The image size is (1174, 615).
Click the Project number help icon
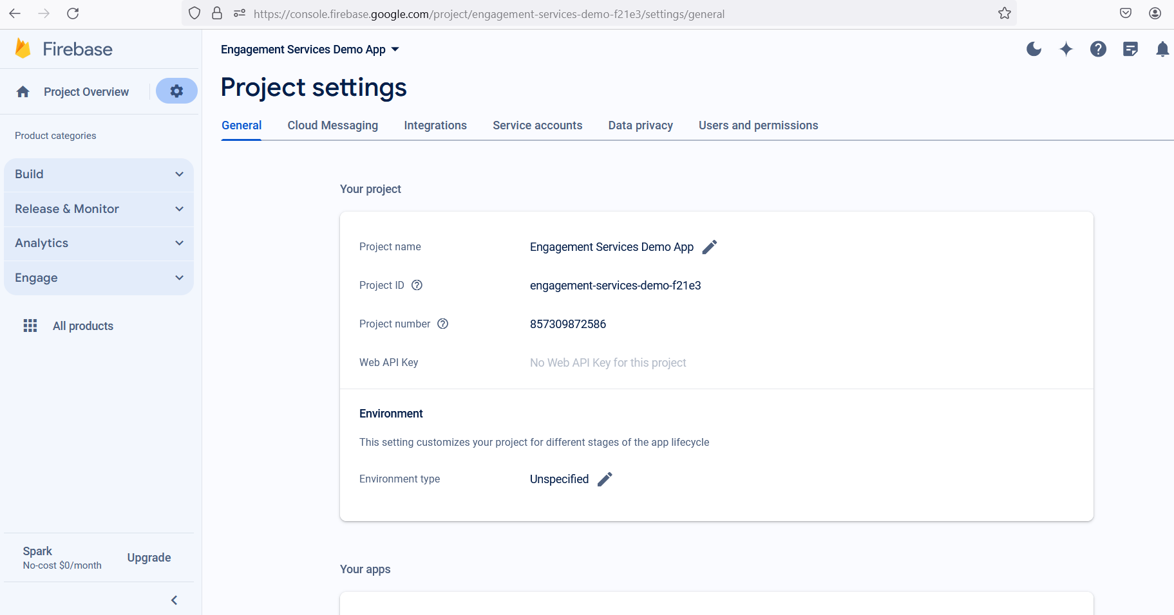point(442,324)
